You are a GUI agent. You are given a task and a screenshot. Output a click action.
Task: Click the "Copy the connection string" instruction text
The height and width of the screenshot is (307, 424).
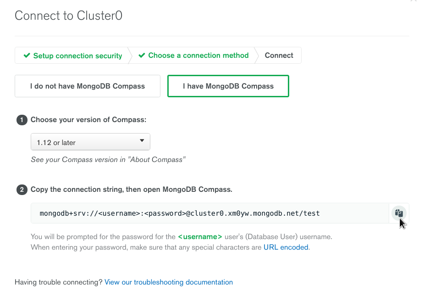coord(132,190)
